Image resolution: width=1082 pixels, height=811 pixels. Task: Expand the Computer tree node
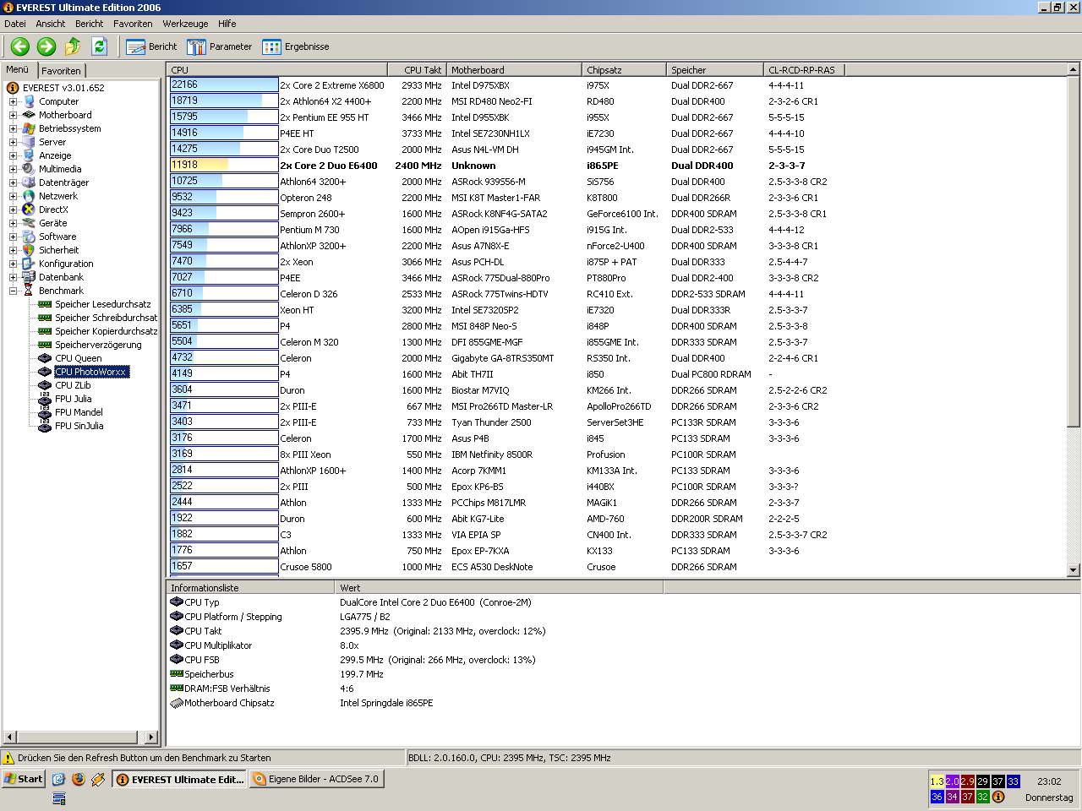coord(13,101)
